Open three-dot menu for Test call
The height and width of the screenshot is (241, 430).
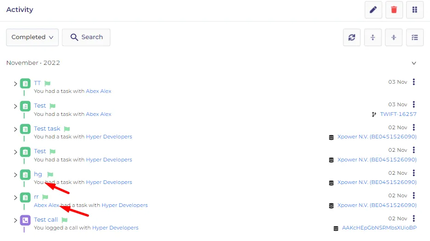click(414, 218)
